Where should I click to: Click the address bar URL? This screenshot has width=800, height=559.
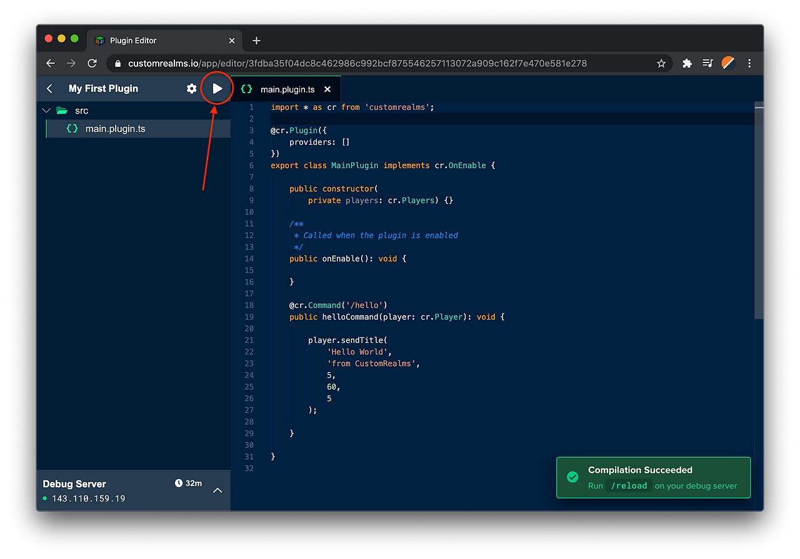(357, 63)
